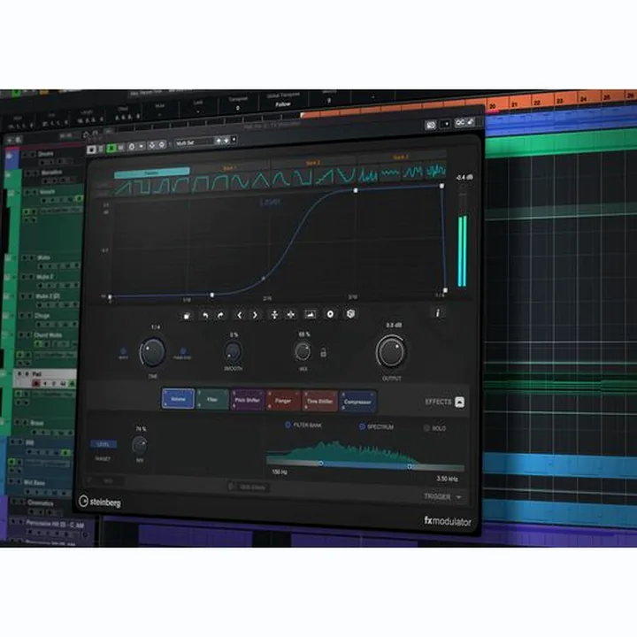Image resolution: width=637 pixels, height=637 pixels.
Task: Select the rightmost dense noisy waveform preset
Action: 436,171
